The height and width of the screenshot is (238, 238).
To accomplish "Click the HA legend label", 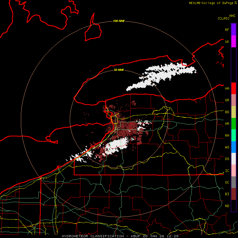I will [227, 88].
